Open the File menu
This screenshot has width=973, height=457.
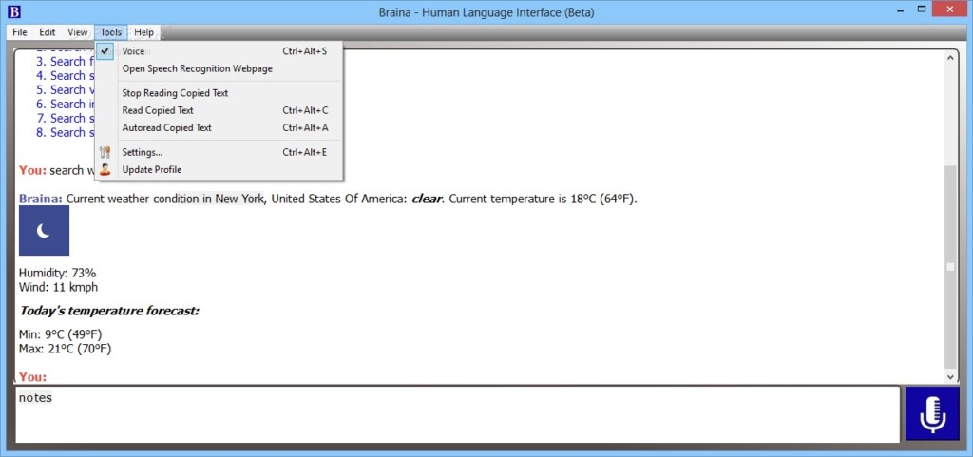tap(20, 32)
